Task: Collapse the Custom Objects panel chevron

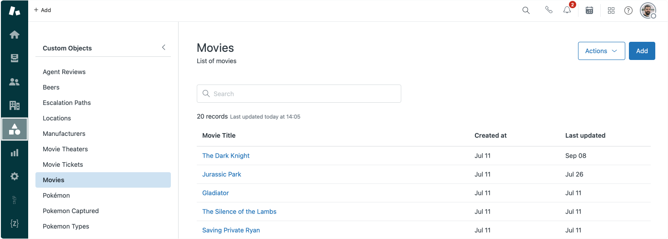Action: coord(164,47)
